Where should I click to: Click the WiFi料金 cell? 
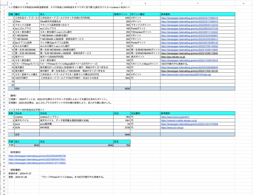point(77,127)
